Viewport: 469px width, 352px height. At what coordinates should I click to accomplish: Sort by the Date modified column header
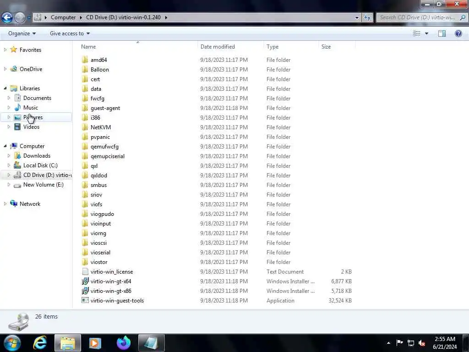218,47
